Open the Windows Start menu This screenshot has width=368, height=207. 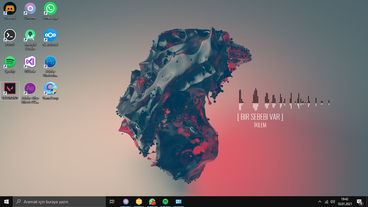point(6,202)
